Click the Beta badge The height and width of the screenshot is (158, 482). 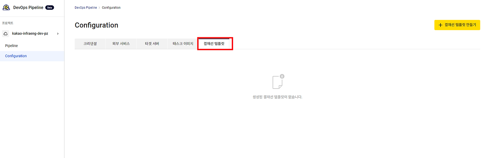pyautogui.click(x=50, y=8)
